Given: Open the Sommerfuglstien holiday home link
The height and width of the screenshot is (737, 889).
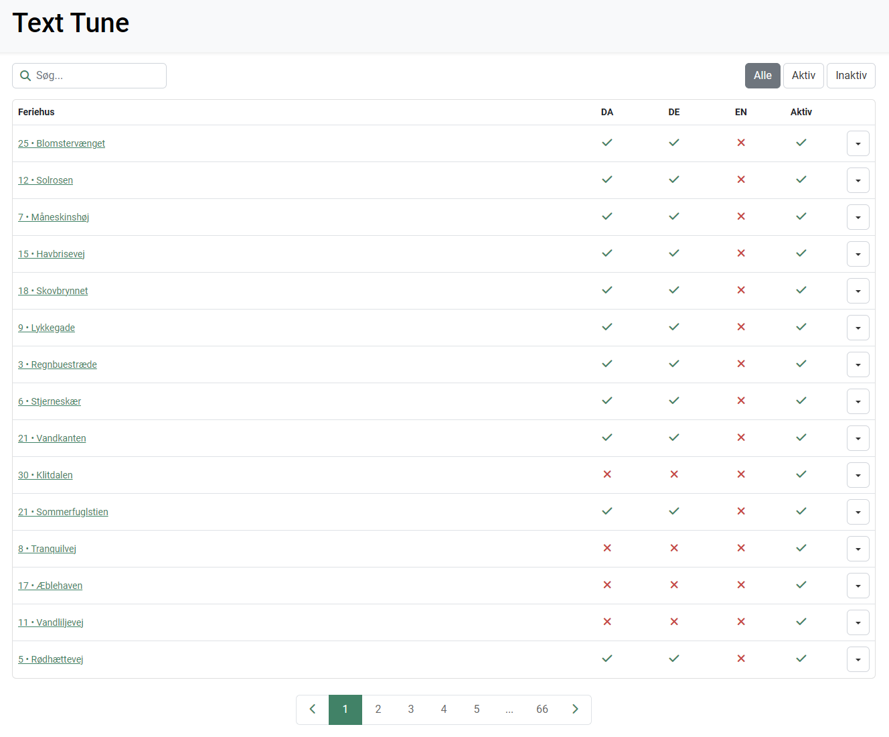Looking at the screenshot, I should [63, 512].
